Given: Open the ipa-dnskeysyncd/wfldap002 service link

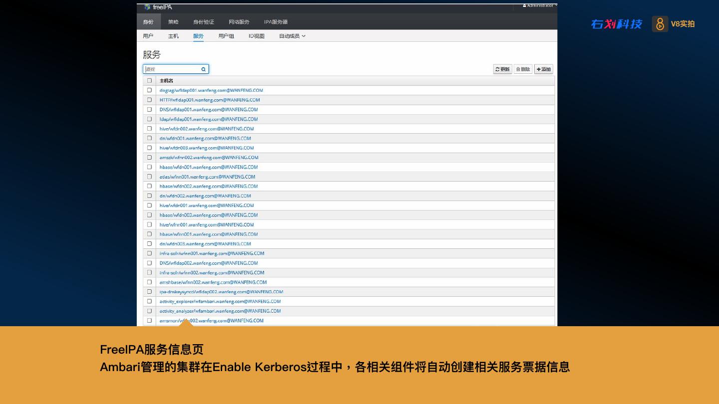Looking at the screenshot, I should 221,292.
